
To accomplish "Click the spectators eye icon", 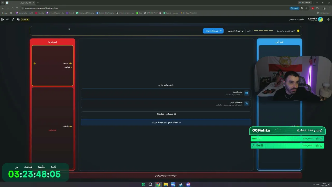I will (x=175, y=114).
